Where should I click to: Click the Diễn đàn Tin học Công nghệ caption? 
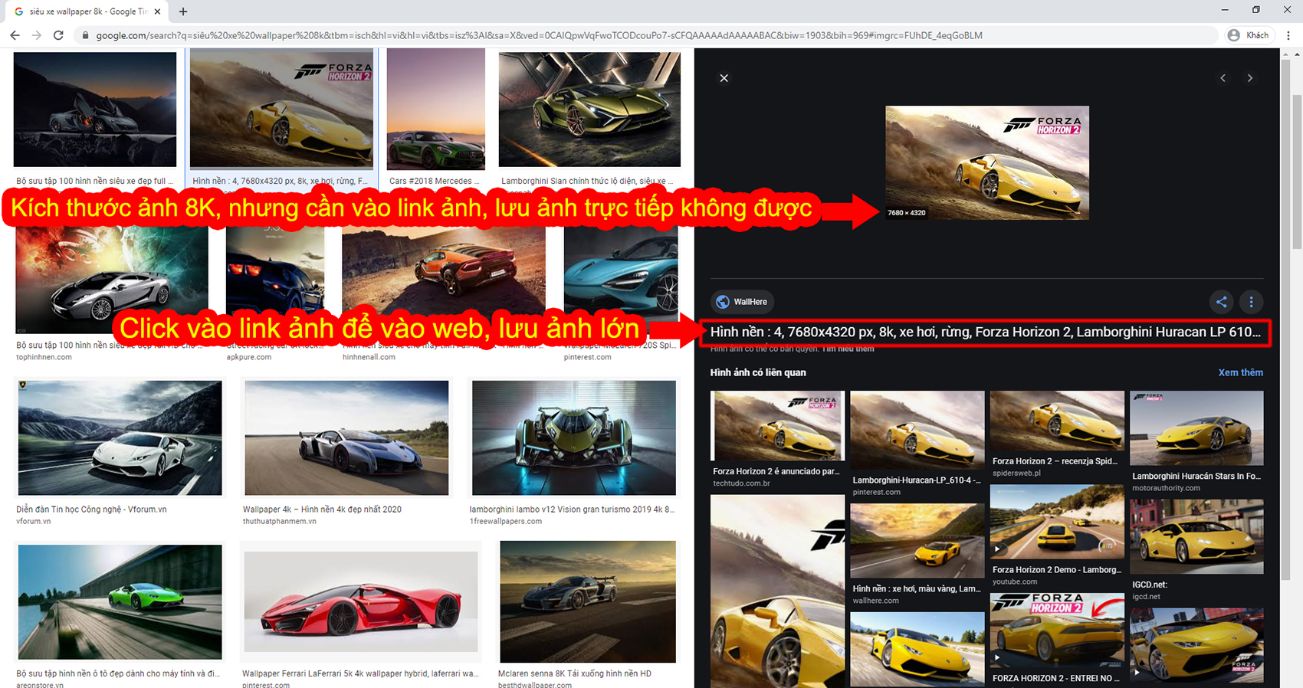(x=91, y=509)
